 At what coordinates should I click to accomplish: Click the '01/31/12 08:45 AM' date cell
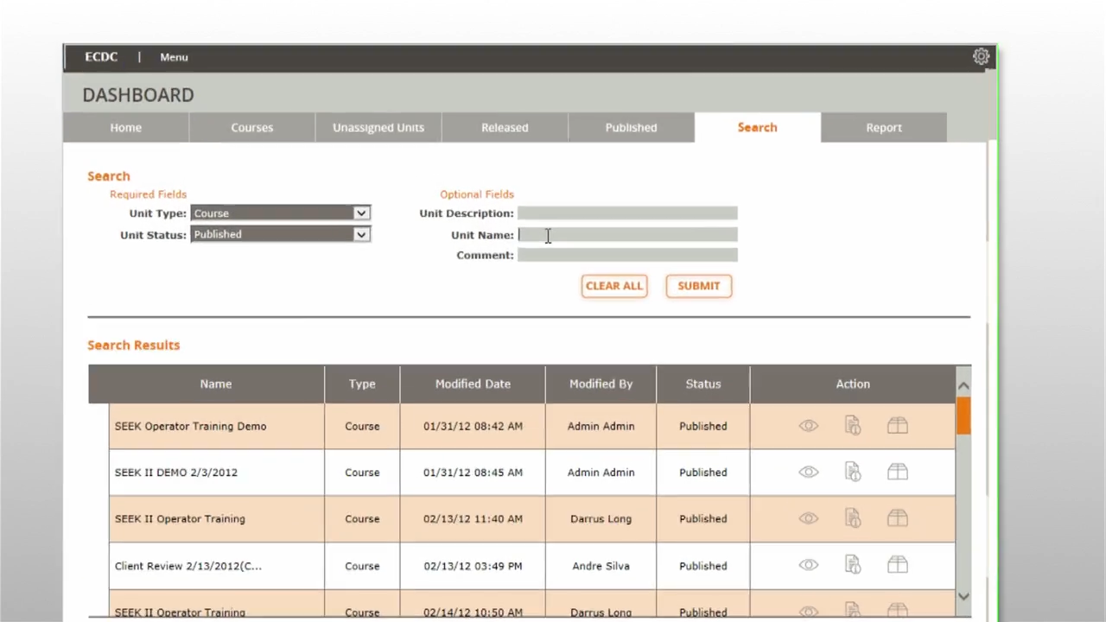[x=473, y=473]
